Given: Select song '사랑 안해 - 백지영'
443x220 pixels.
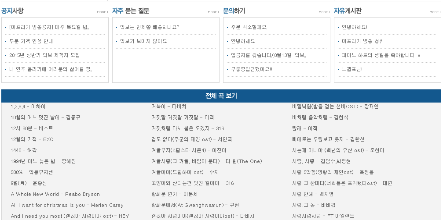Looking at the screenshot, I should tap(313, 195).
